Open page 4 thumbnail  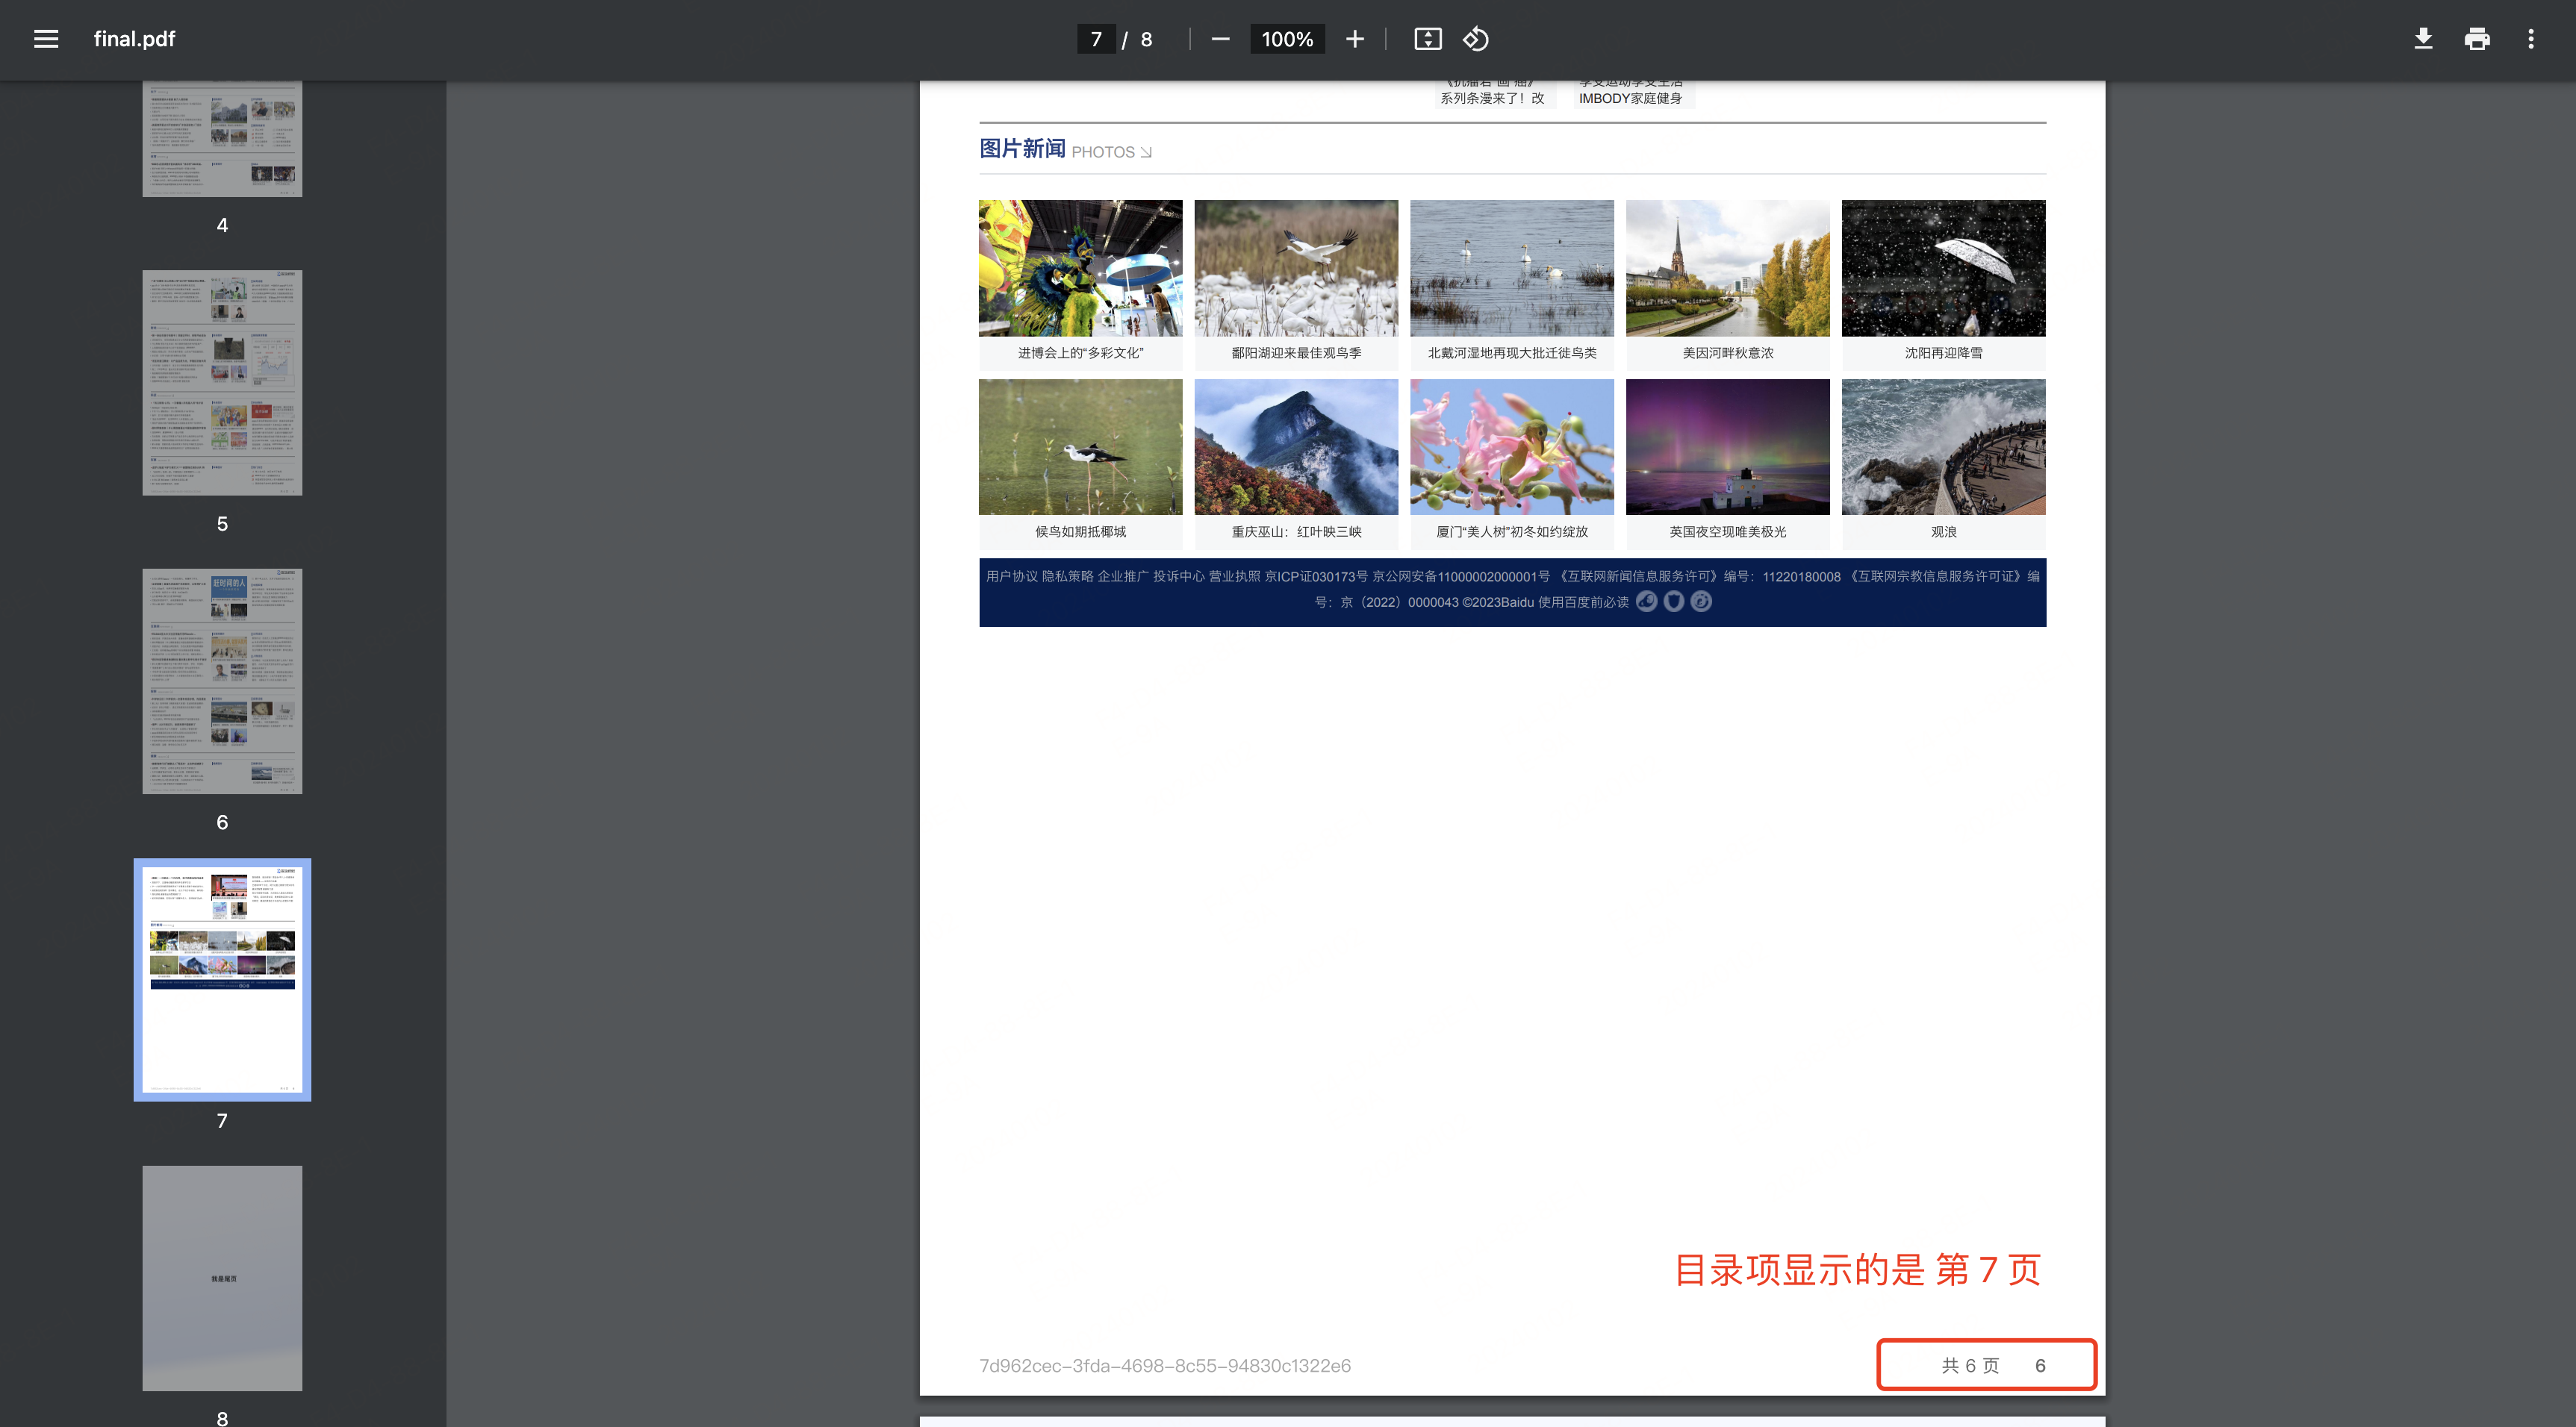[x=222, y=138]
